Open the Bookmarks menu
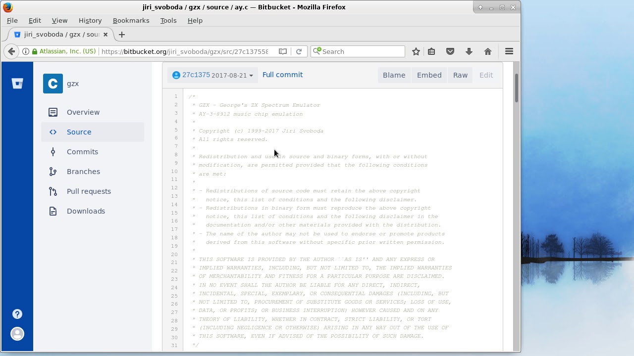The image size is (634, 356). [131, 20]
